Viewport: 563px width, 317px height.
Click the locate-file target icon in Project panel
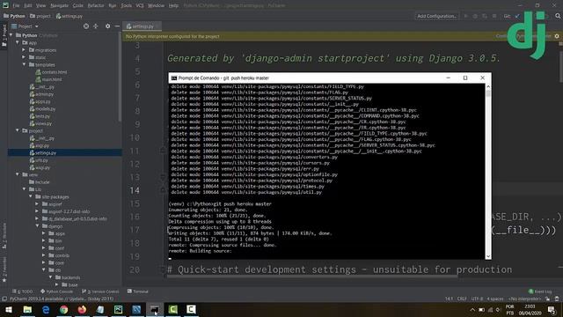tap(86, 26)
